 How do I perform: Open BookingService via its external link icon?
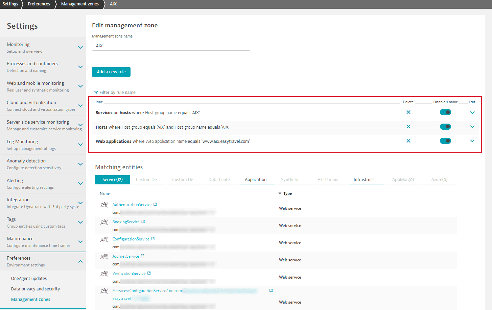pyautogui.click(x=144, y=222)
